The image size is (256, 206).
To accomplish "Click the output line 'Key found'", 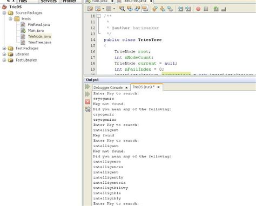I will point(104,135).
